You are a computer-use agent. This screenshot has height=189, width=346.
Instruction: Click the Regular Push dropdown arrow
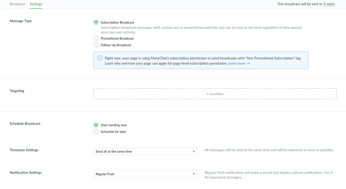[194, 174]
